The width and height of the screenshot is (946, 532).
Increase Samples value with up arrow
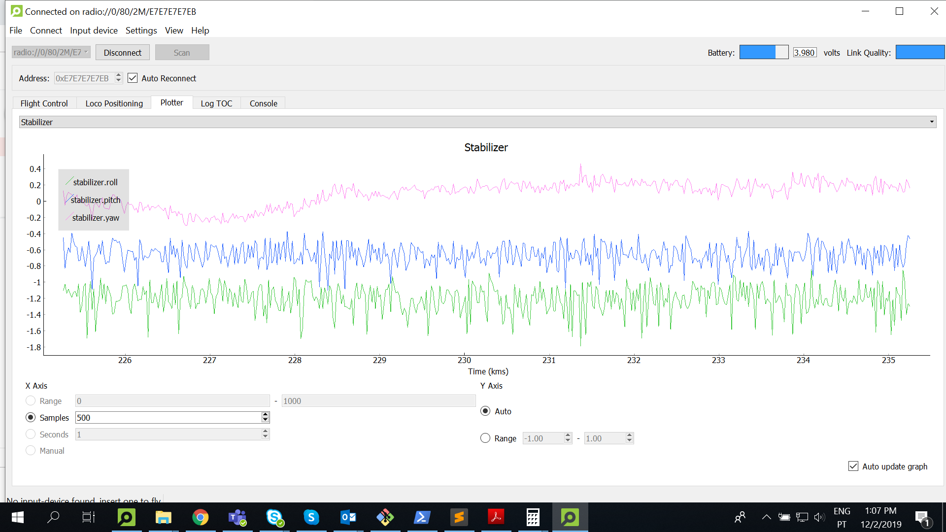coord(266,415)
